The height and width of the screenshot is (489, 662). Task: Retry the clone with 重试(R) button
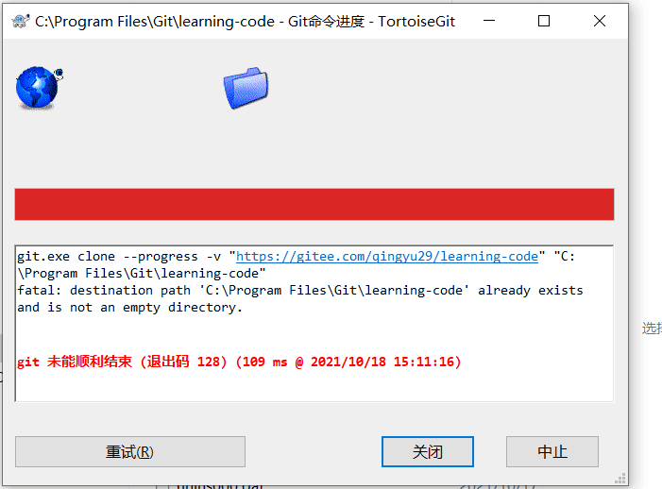[x=130, y=452]
